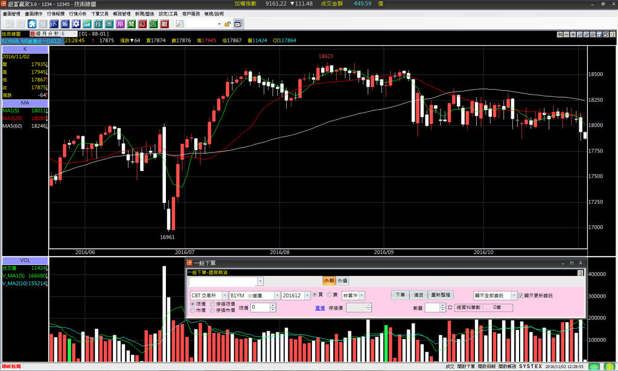Click the second magnifier zoom chart icon

(x=587, y=34)
